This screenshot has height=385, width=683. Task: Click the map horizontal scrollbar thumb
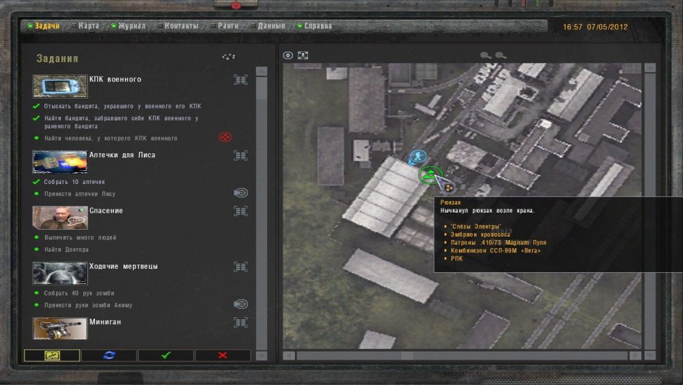(x=407, y=356)
